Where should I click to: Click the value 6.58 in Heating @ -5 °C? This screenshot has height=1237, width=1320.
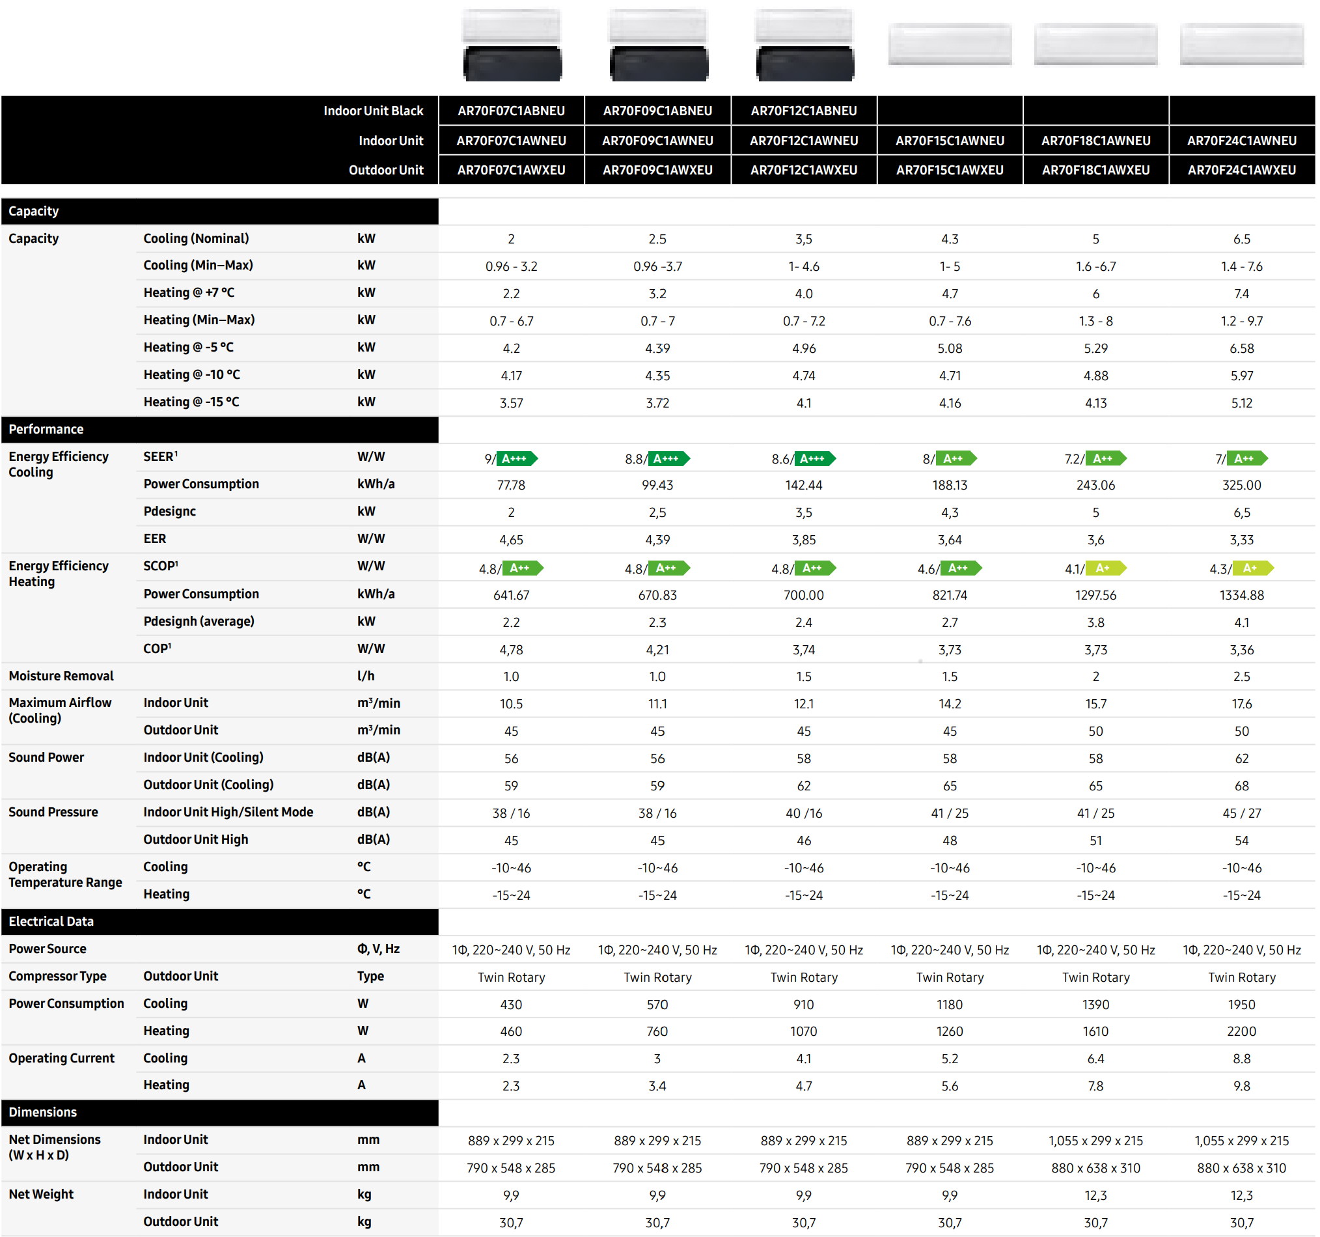pyautogui.click(x=1243, y=348)
